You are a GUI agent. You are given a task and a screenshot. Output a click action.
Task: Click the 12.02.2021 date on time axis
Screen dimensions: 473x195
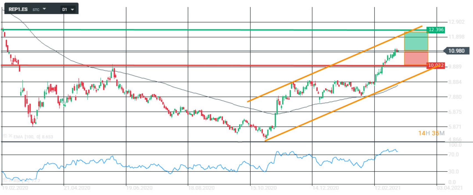tap(387, 188)
